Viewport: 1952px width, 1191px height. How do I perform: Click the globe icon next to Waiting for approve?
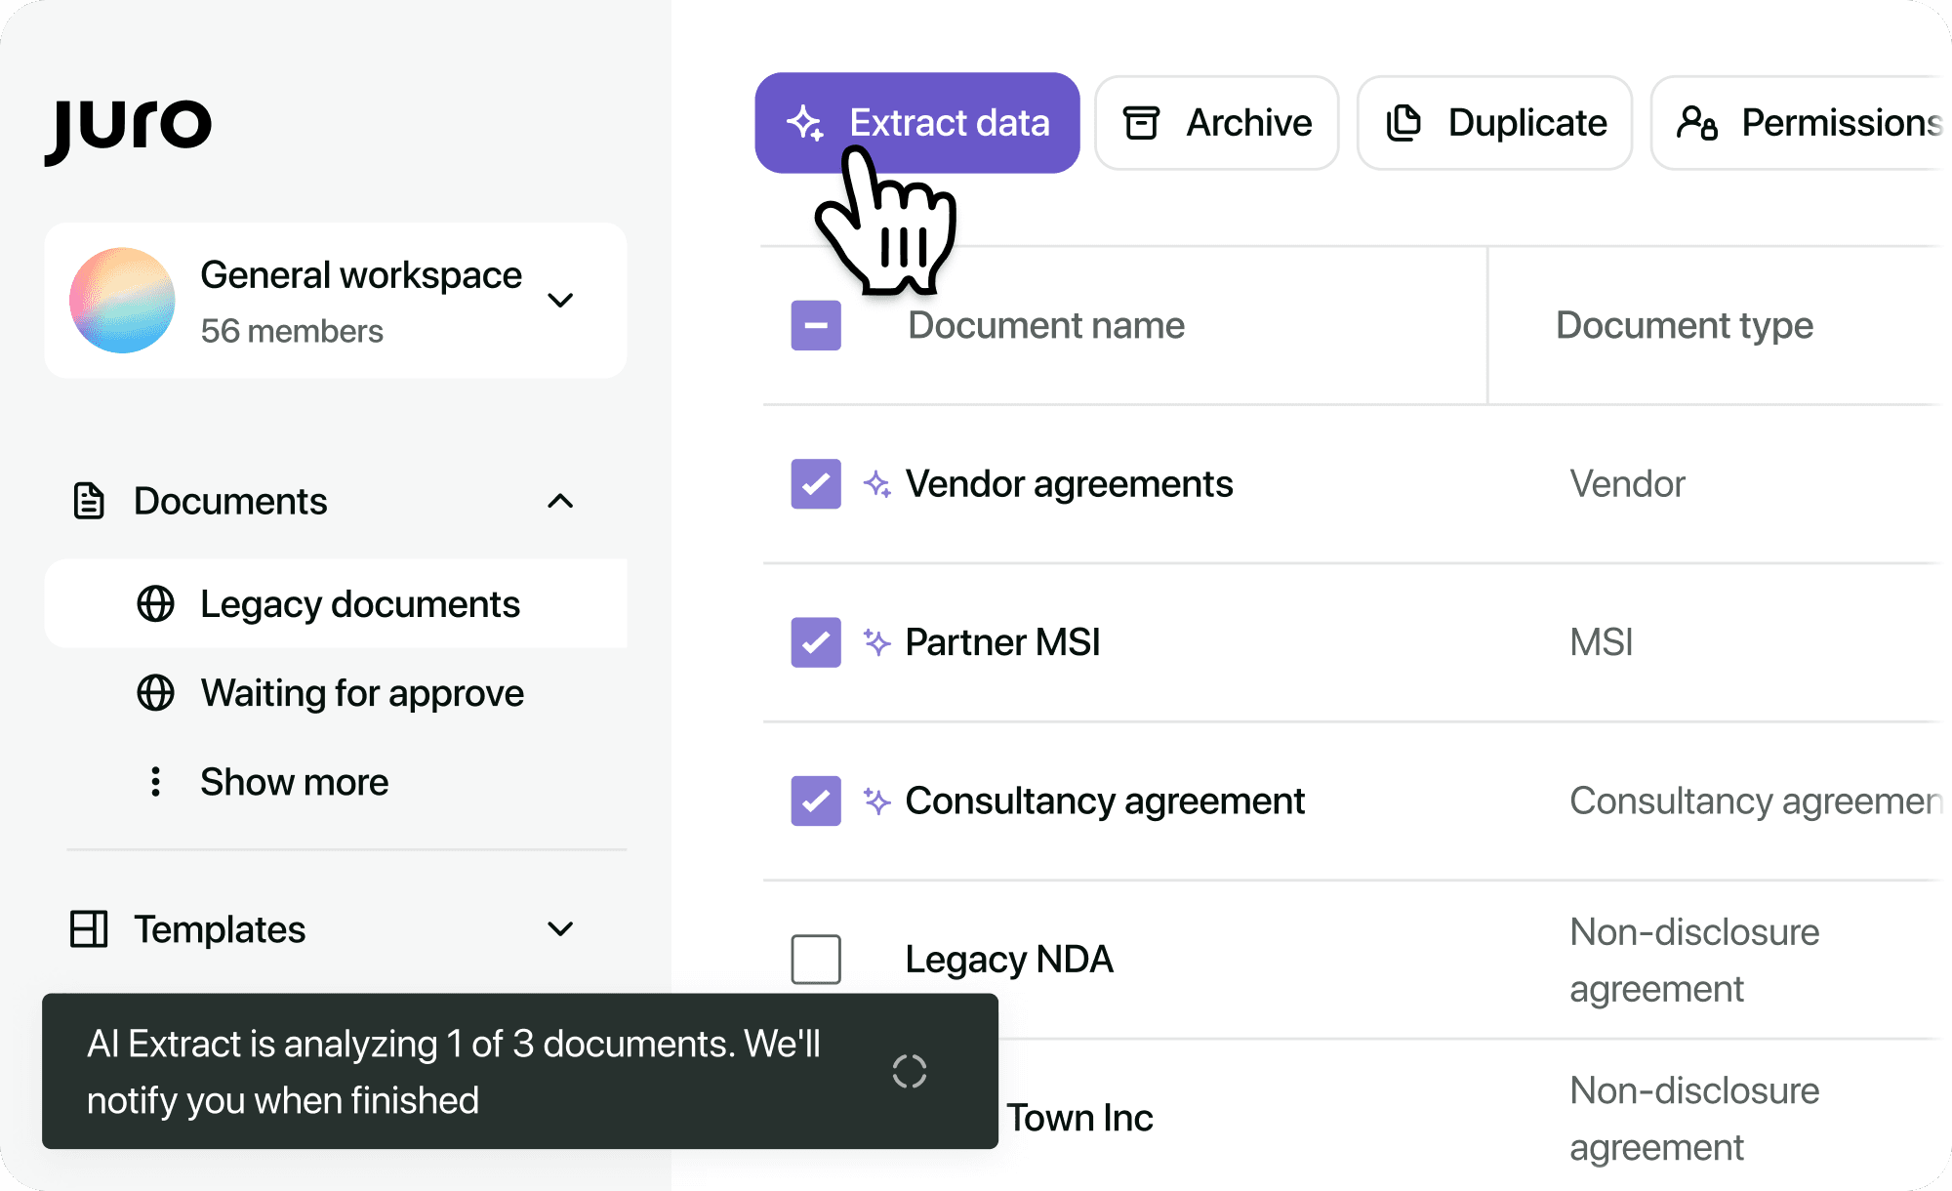(x=155, y=693)
